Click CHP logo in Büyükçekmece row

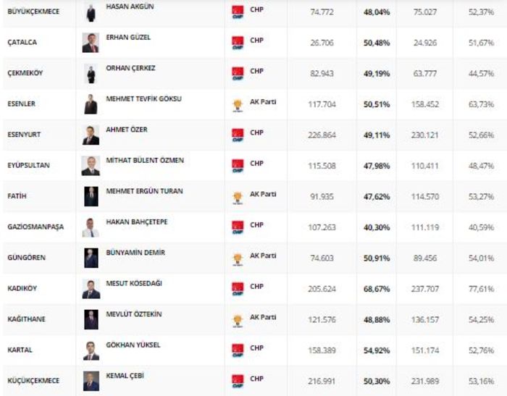click(x=238, y=12)
